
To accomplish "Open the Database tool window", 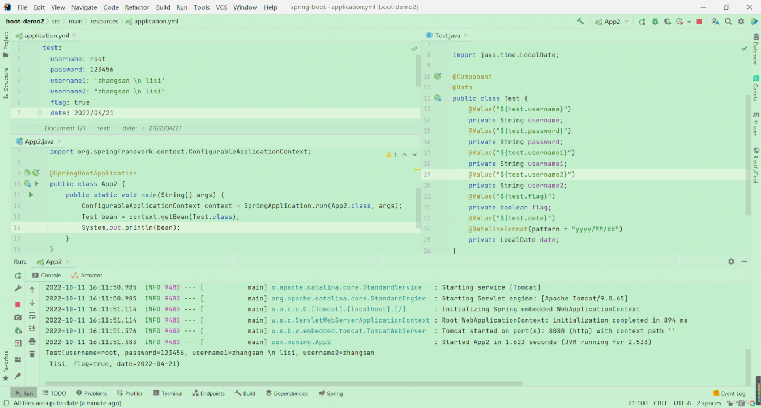I will pos(755,49).
